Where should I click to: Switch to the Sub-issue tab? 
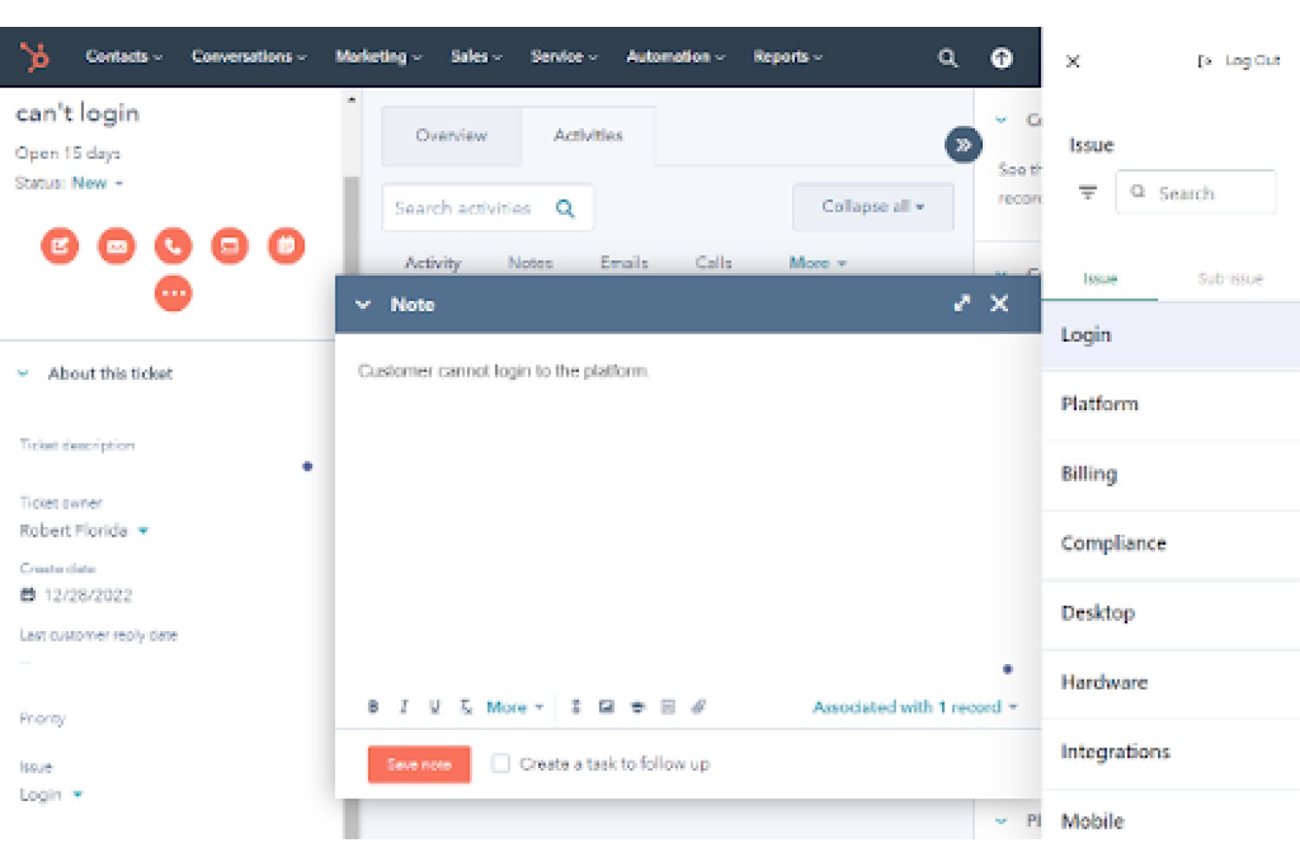(x=1230, y=278)
